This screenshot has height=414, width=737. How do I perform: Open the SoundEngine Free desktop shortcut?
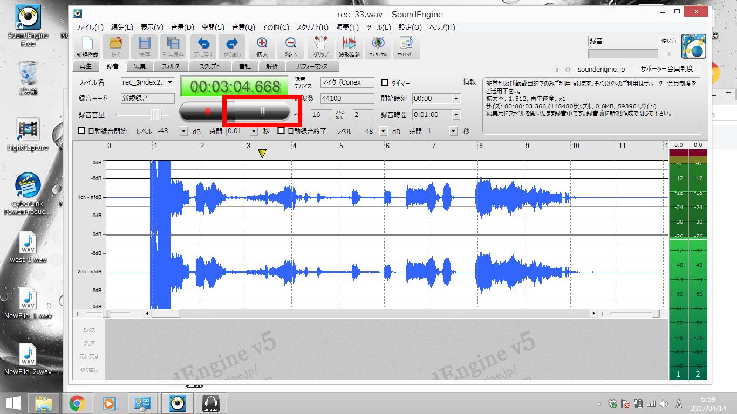point(28,26)
